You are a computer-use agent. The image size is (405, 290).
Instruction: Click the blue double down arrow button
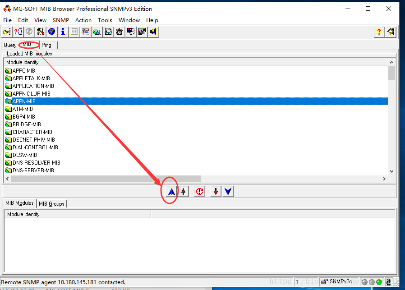tap(228, 192)
